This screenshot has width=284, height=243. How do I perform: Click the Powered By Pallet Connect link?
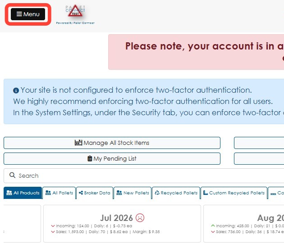coord(75,23)
